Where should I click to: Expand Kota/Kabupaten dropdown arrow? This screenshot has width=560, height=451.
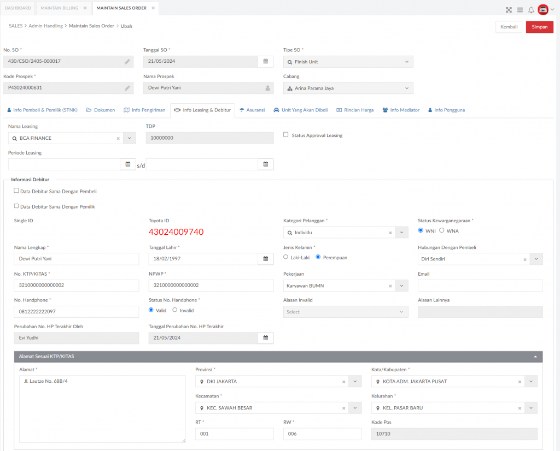(x=531, y=382)
